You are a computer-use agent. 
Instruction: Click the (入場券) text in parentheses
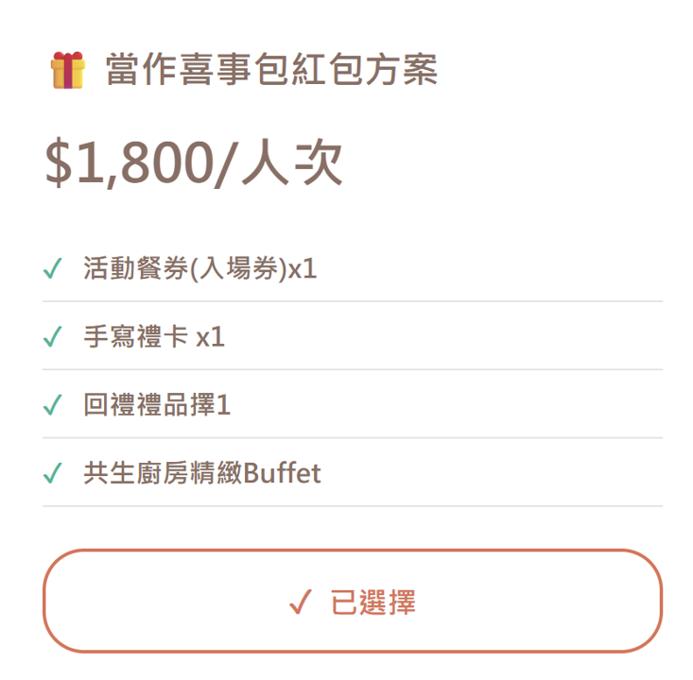tap(238, 270)
